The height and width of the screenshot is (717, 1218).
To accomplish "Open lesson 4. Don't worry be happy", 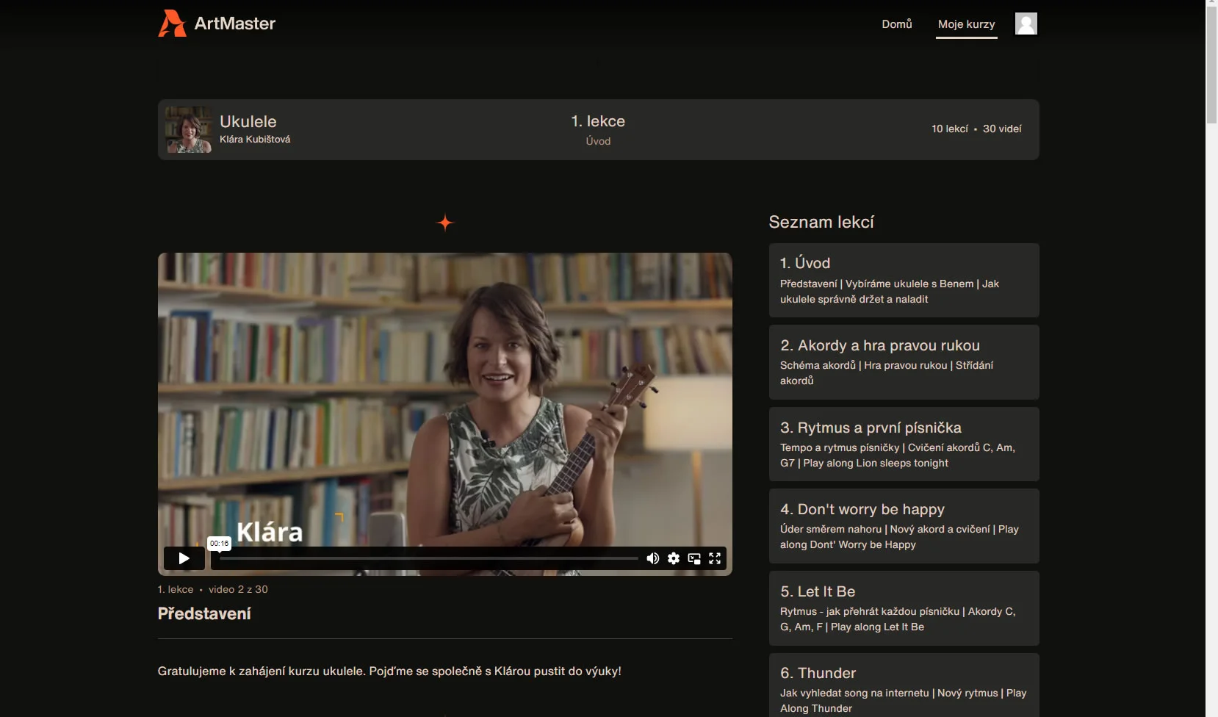I will (x=903, y=526).
